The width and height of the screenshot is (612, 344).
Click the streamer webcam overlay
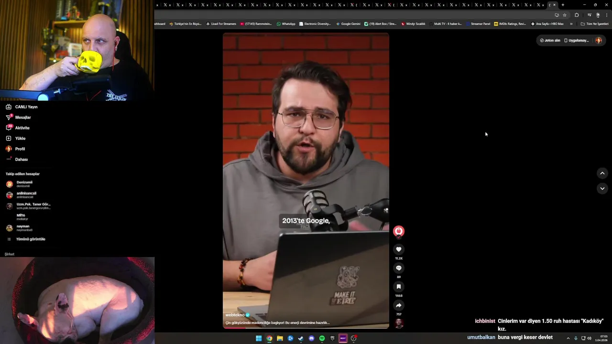pos(77,50)
